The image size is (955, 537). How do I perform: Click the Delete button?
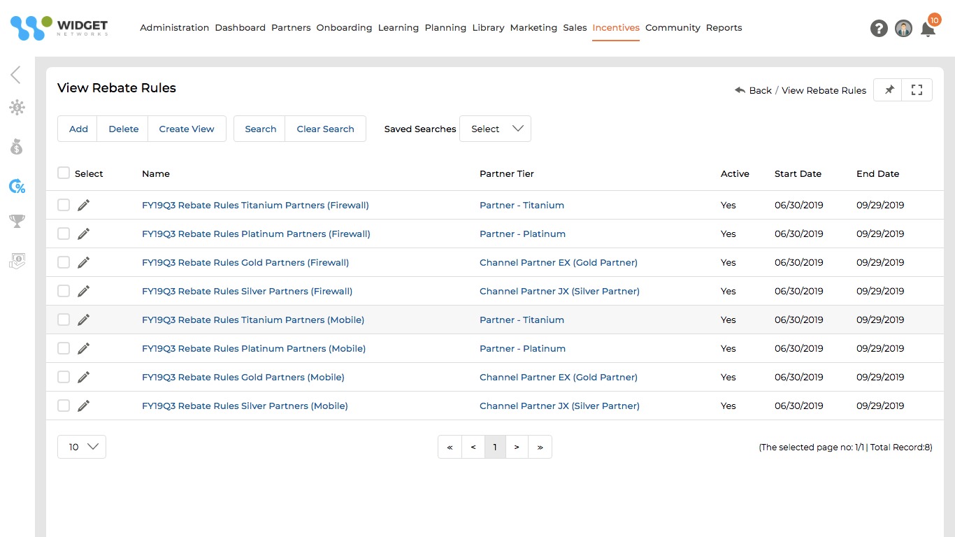124,129
